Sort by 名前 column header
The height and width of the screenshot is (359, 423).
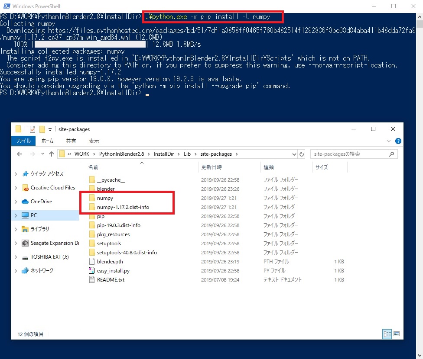pyautogui.click(x=93, y=167)
